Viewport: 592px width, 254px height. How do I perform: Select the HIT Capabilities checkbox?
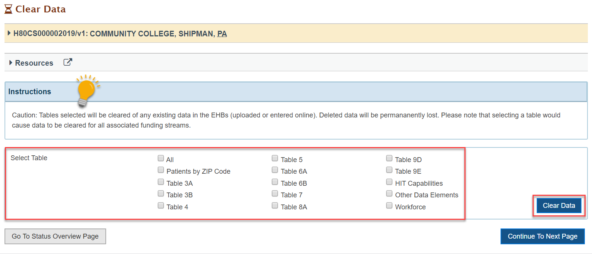pos(389,182)
